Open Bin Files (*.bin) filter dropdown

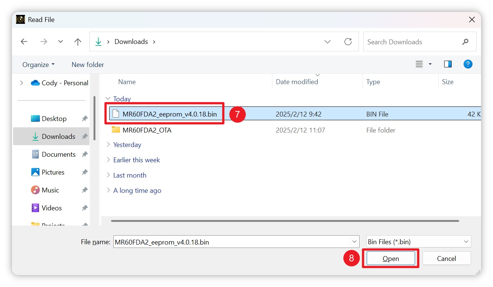419,242
